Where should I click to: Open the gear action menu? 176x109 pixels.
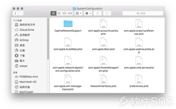pos(88,13)
